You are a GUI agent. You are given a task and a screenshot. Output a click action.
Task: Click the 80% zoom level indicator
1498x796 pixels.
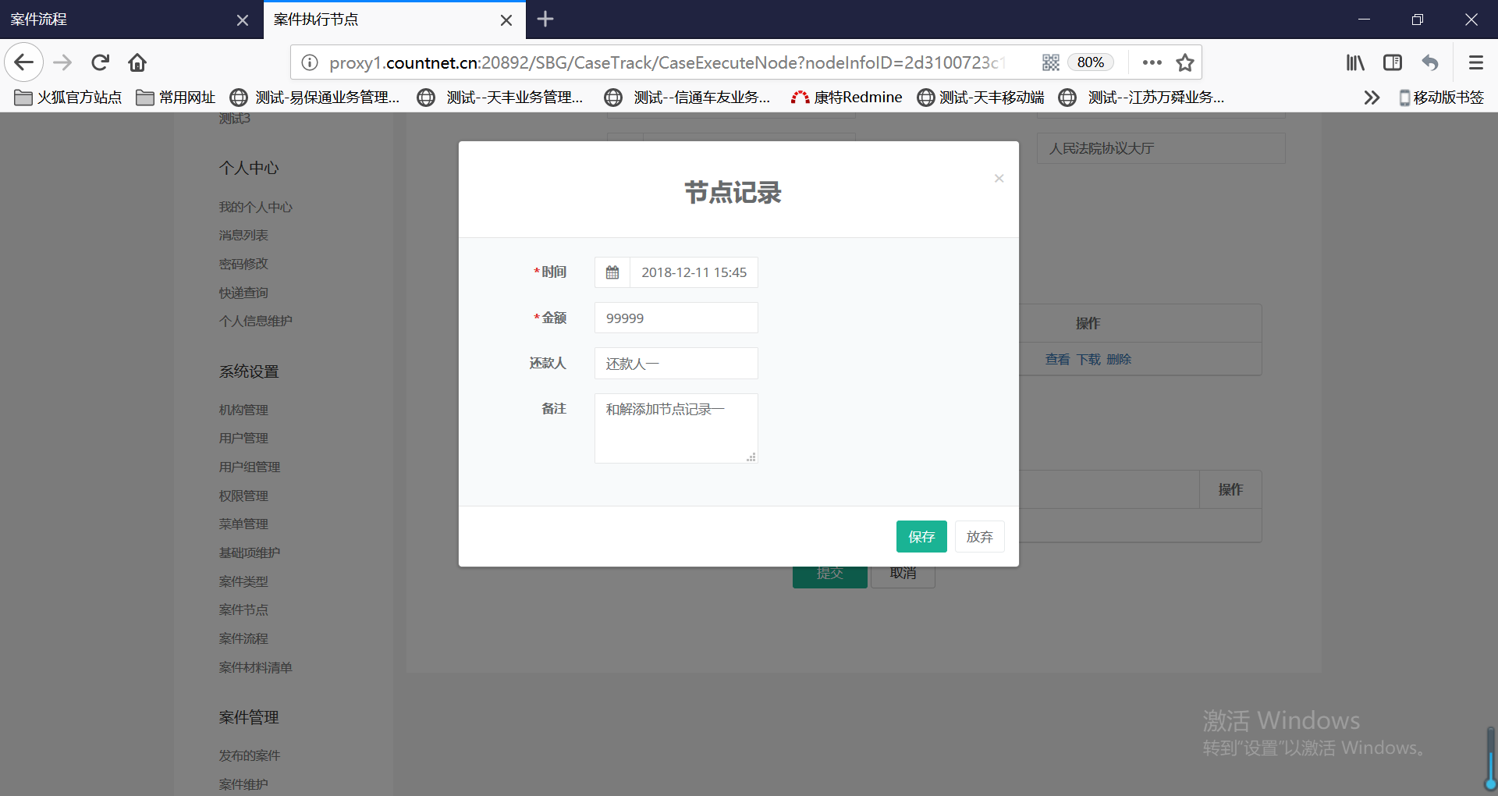[x=1091, y=62]
